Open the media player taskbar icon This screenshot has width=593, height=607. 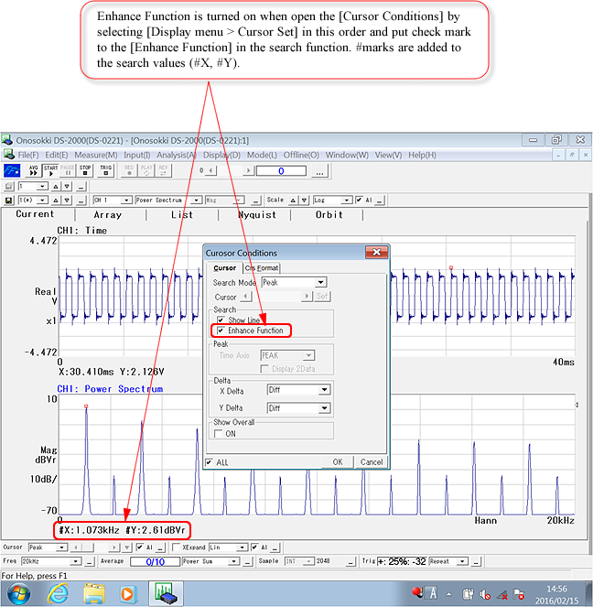pos(127,592)
